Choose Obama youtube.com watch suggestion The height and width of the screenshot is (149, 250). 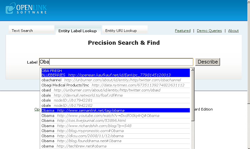click(116, 116)
